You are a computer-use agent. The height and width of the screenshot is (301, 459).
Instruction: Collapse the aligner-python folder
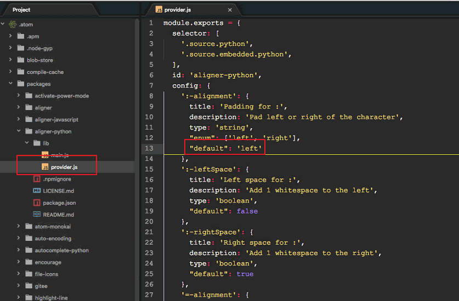tap(19, 131)
